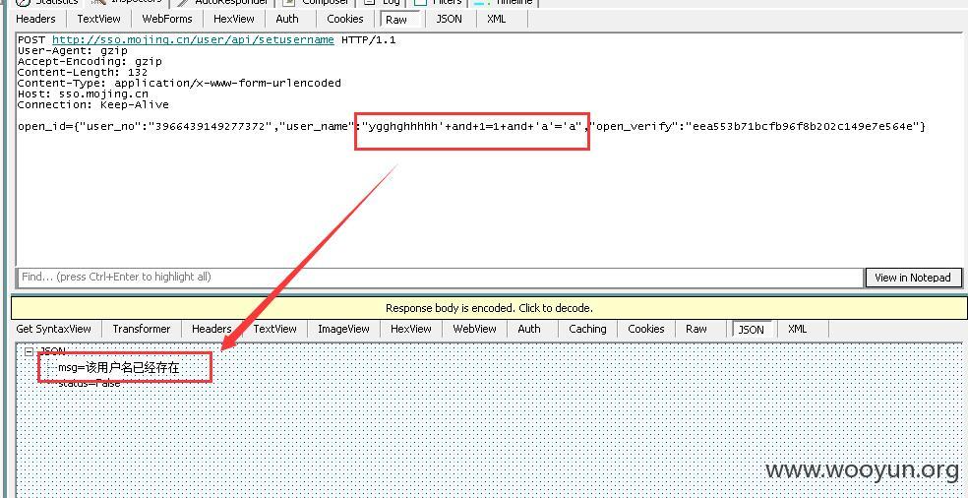This screenshot has height=498, width=968.
Task: Select the response JSON tab
Action: [752, 330]
